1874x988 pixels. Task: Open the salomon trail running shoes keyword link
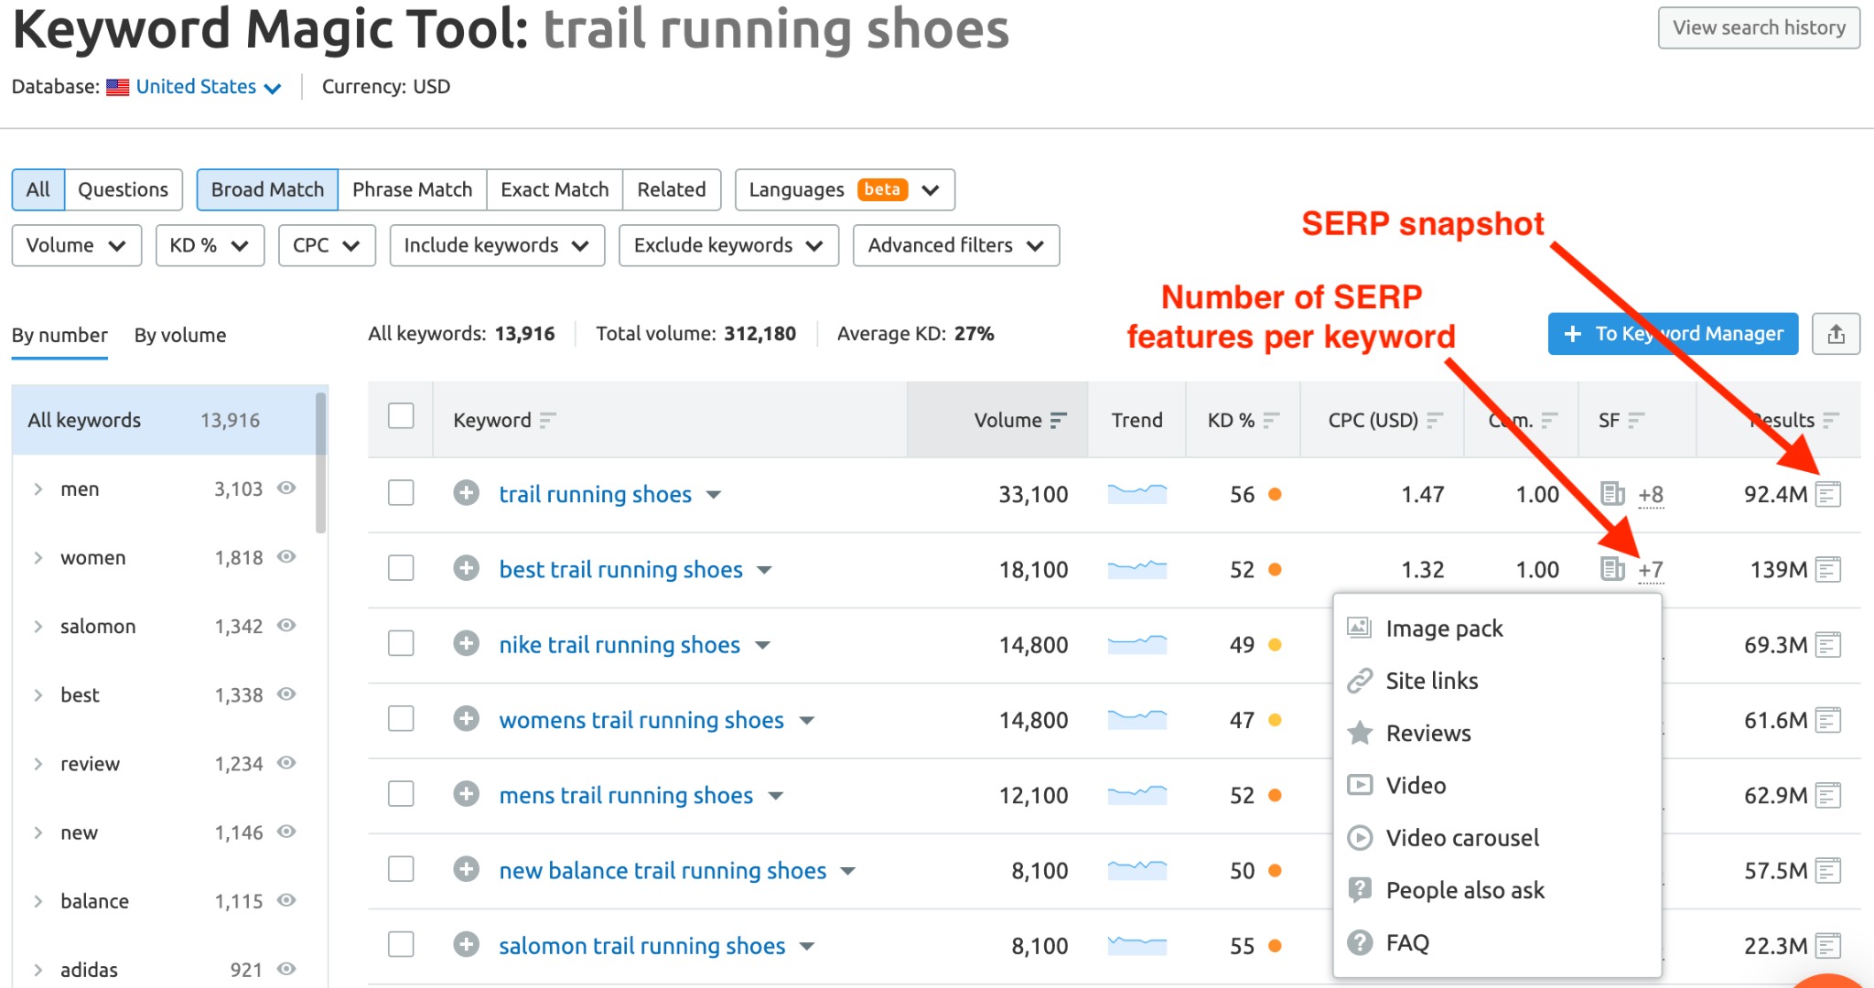click(641, 945)
